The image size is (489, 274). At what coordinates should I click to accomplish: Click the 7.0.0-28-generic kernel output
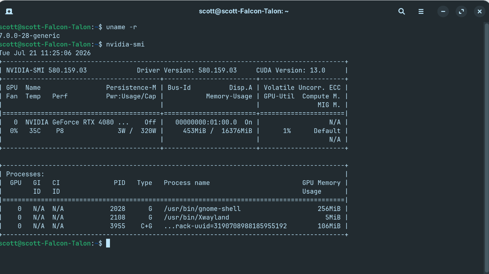click(x=30, y=36)
